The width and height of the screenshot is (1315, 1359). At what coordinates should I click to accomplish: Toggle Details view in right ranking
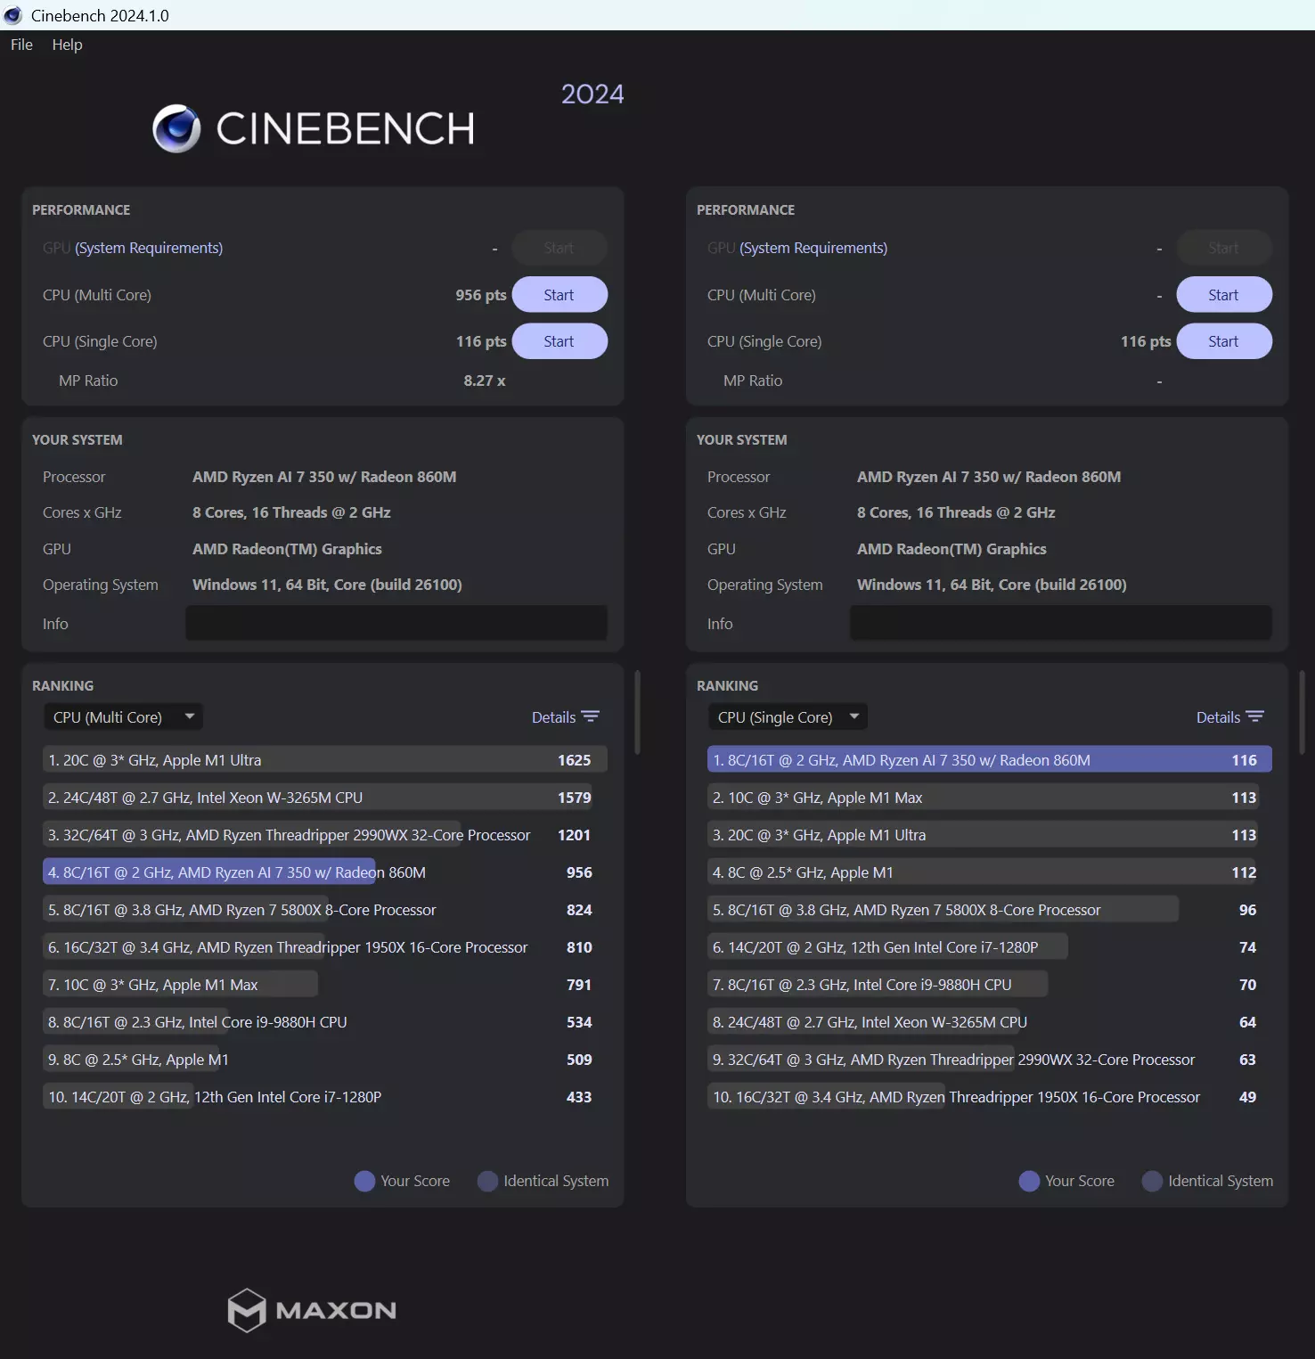[x=1229, y=717]
